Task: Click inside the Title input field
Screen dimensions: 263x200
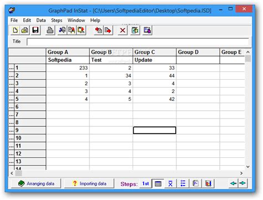Action: pos(138,42)
